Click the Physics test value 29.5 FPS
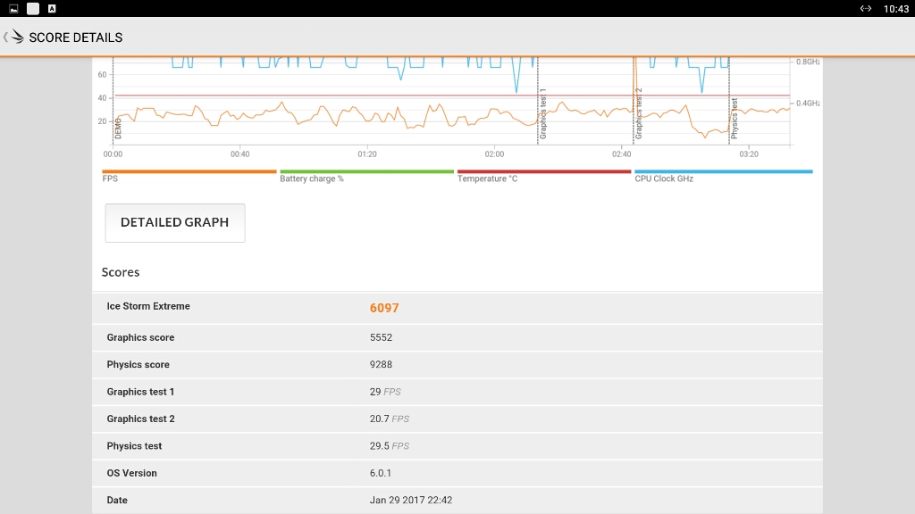 (390, 446)
